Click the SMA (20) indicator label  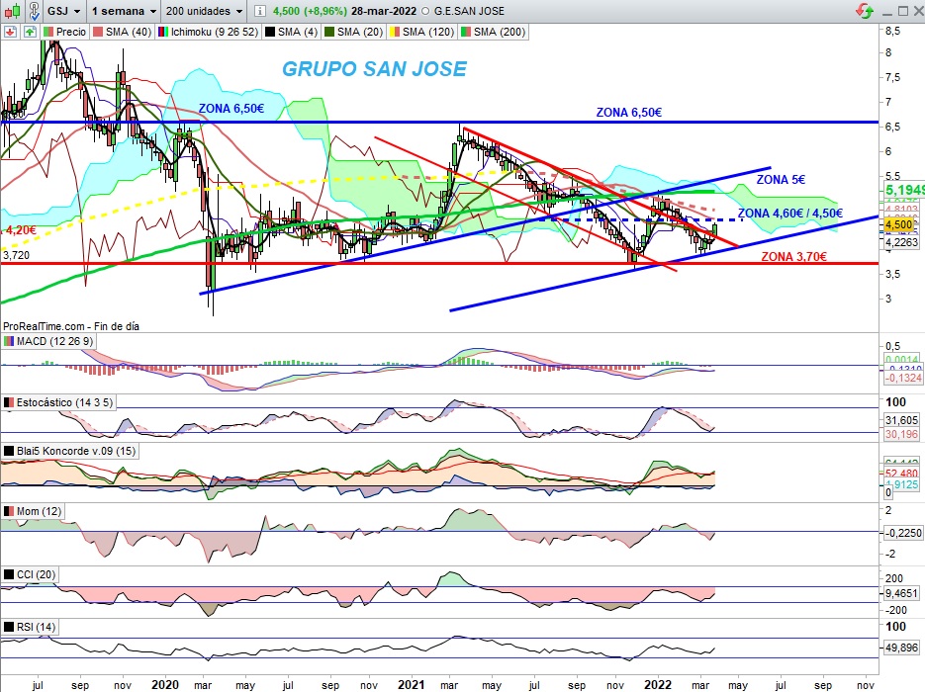[360, 32]
